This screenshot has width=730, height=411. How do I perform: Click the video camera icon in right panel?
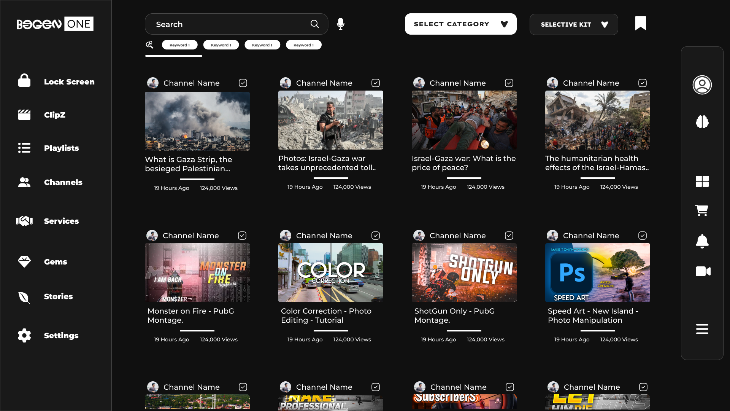tap(703, 271)
